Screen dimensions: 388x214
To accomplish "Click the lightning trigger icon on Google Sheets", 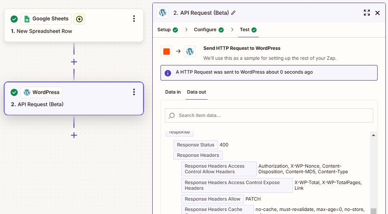I will tap(79, 19).
